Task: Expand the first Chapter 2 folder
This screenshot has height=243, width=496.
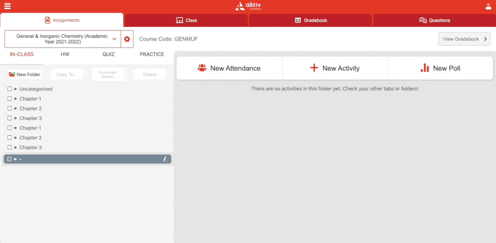Action: click(16, 108)
